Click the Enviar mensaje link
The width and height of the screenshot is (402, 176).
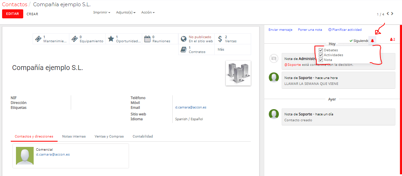point(281,30)
